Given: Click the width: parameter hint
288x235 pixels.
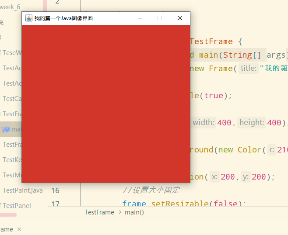Looking at the screenshot, I should (204, 122).
